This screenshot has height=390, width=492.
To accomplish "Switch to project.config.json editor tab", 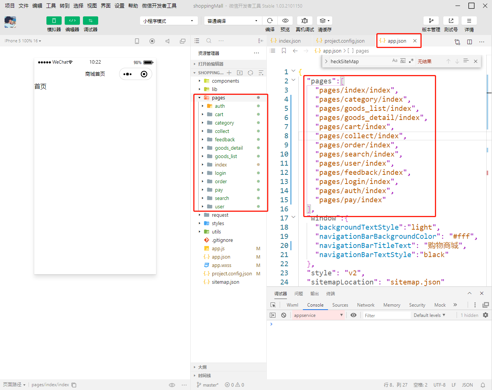I will pyautogui.click(x=344, y=41).
